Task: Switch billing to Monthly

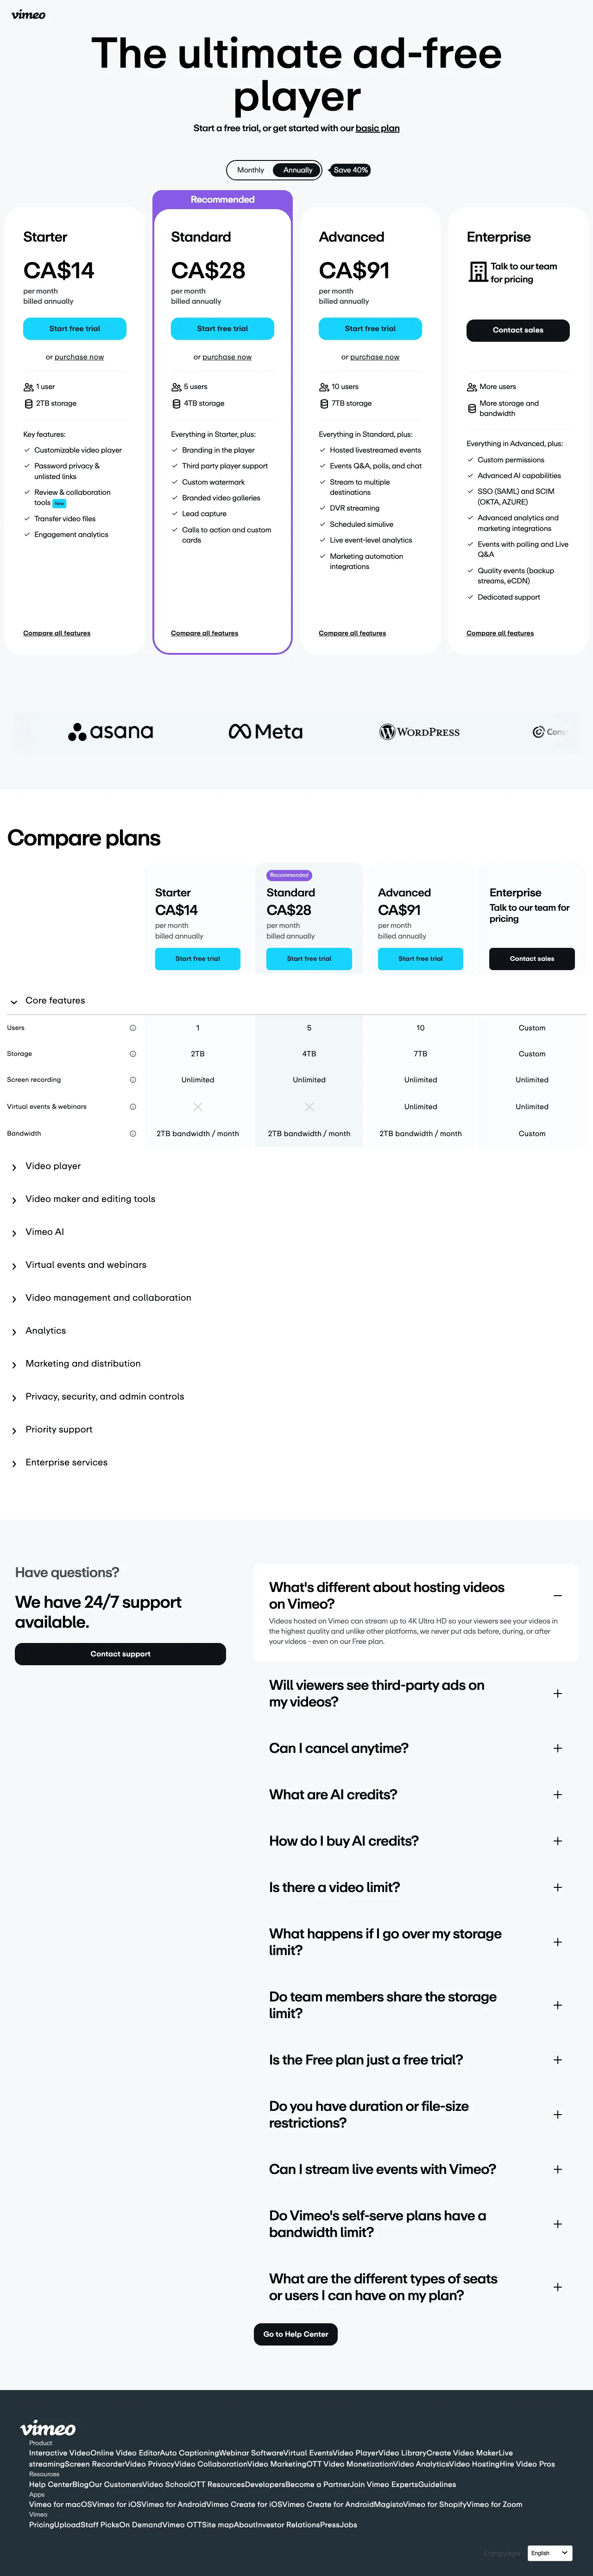Action: click(x=251, y=170)
